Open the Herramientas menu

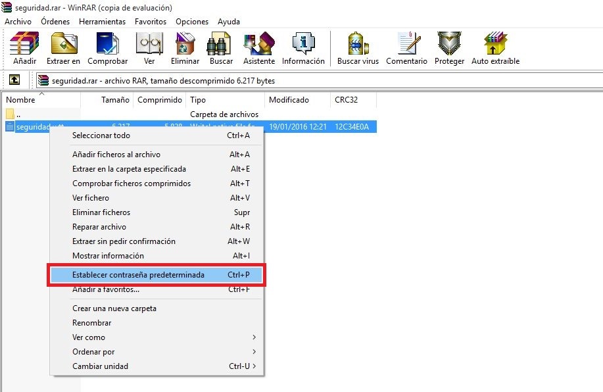pos(103,22)
